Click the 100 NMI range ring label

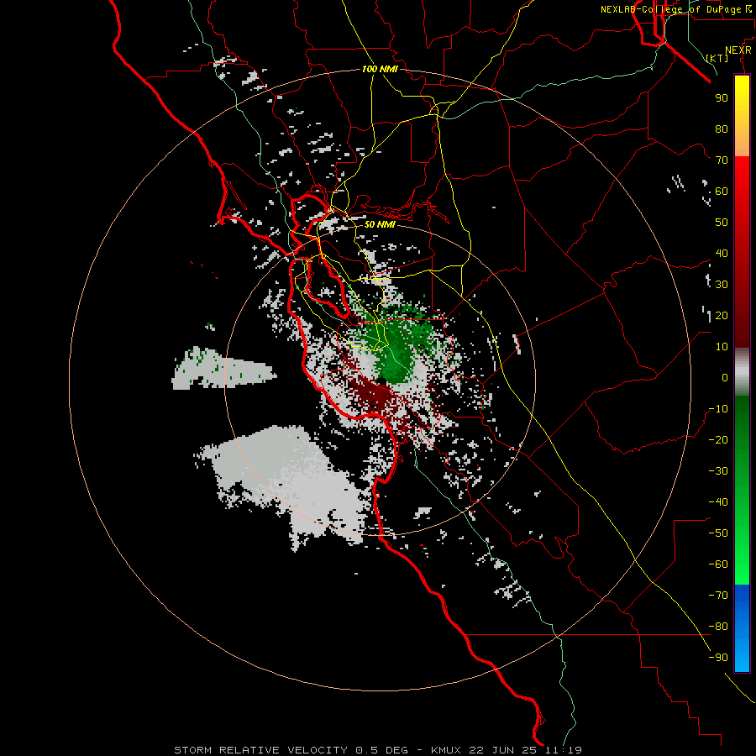(380, 69)
